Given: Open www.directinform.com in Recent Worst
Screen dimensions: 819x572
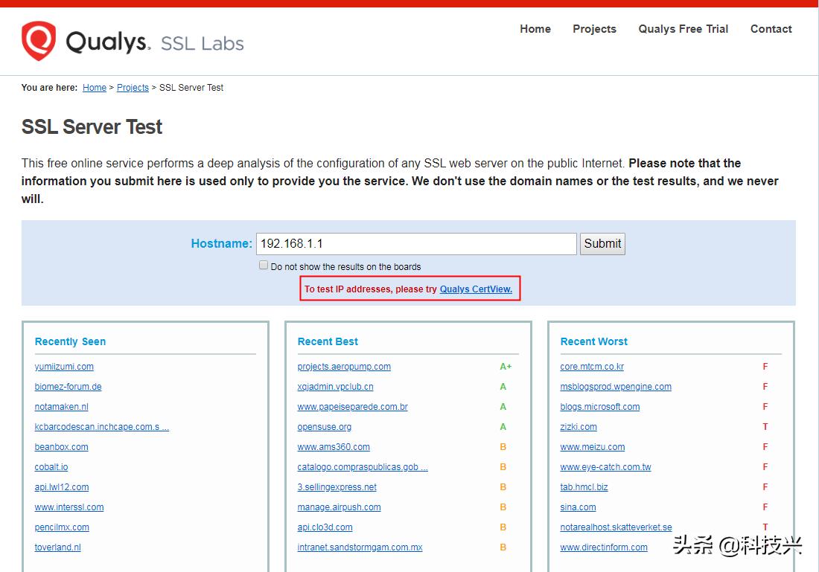Looking at the screenshot, I should pos(604,547).
